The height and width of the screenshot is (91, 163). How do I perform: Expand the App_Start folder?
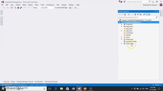pos(121,31)
